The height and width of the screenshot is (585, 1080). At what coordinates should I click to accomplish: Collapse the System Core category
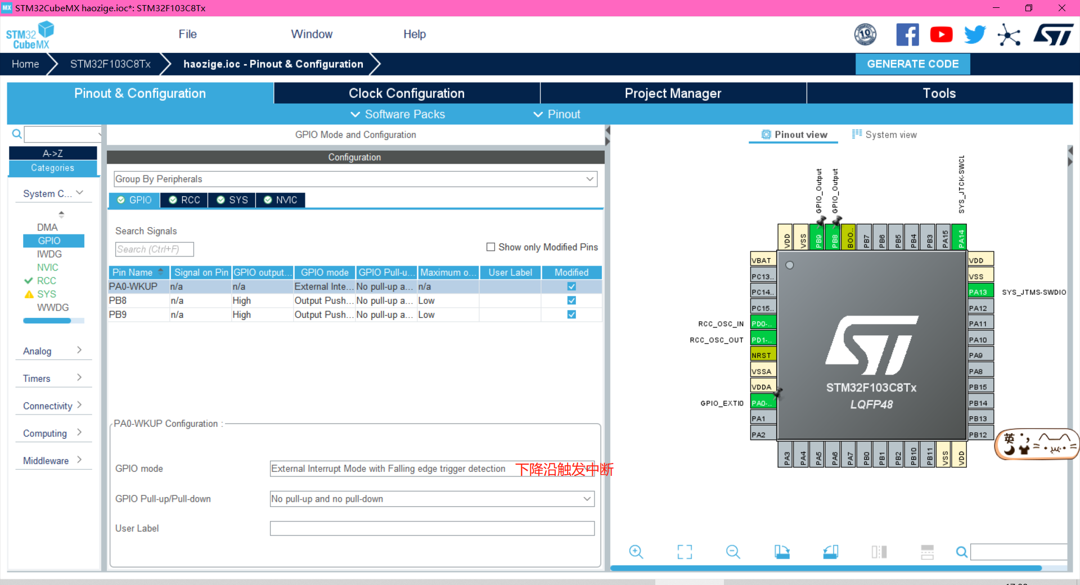pyautogui.click(x=53, y=193)
